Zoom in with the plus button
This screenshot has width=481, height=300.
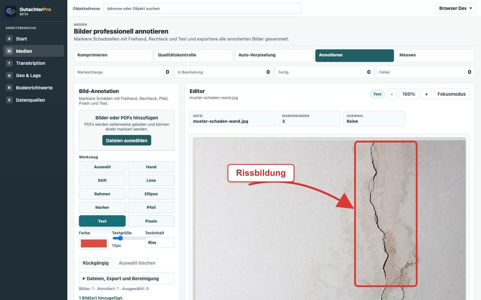pyautogui.click(x=426, y=94)
